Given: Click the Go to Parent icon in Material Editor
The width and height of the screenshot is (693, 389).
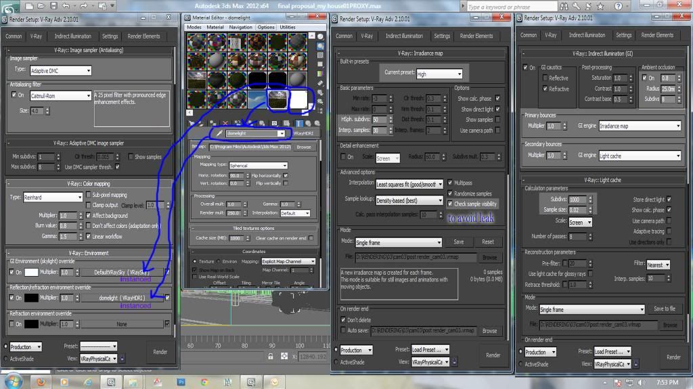Looking at the screenshot, I should [x=308, y=123].
